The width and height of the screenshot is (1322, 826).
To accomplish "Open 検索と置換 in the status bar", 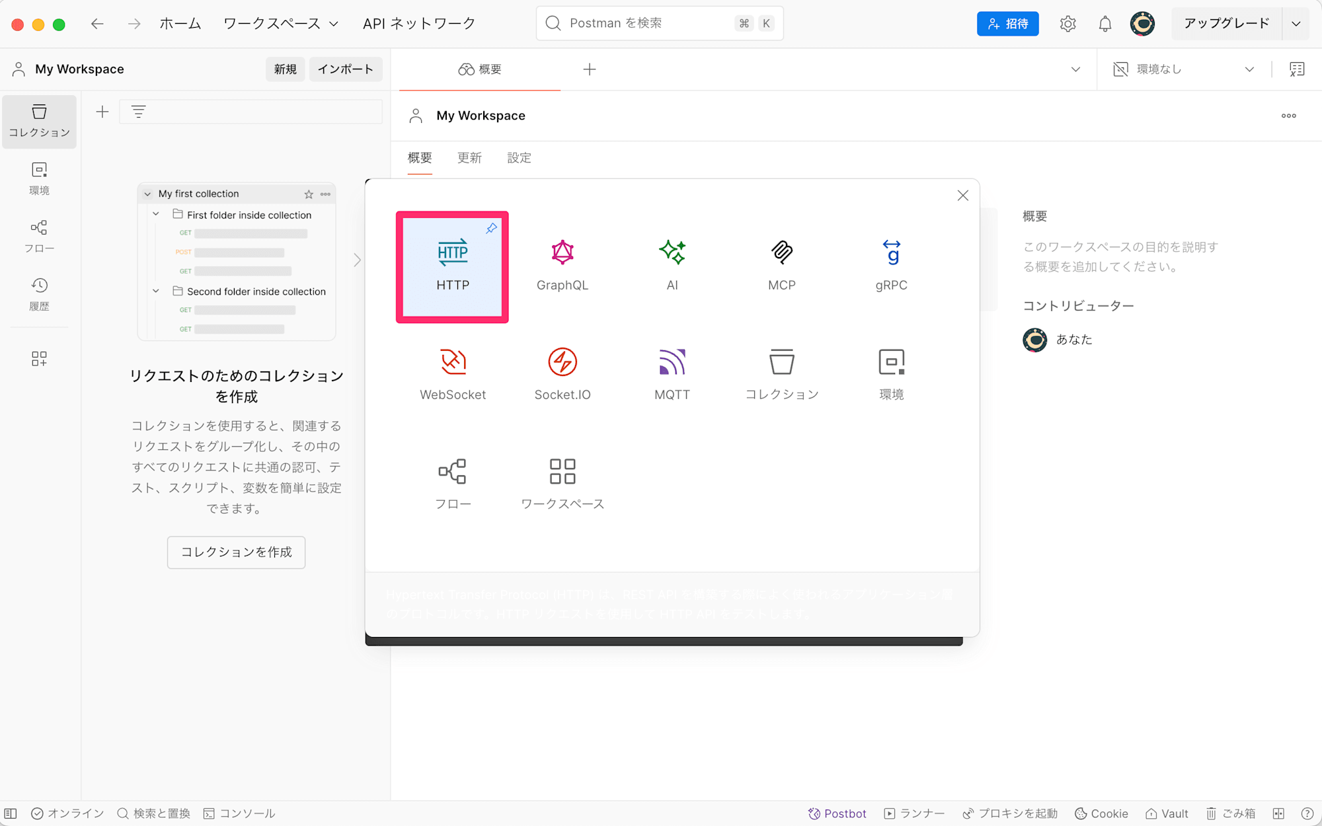I will 153,813.
